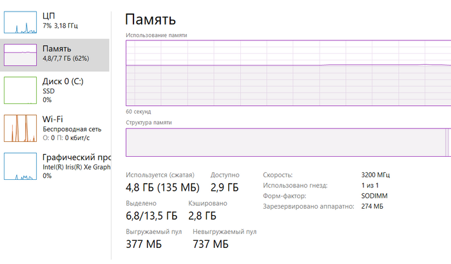Open the Диск 0 (C:) graph thumbnail

[x=21, y=91]
